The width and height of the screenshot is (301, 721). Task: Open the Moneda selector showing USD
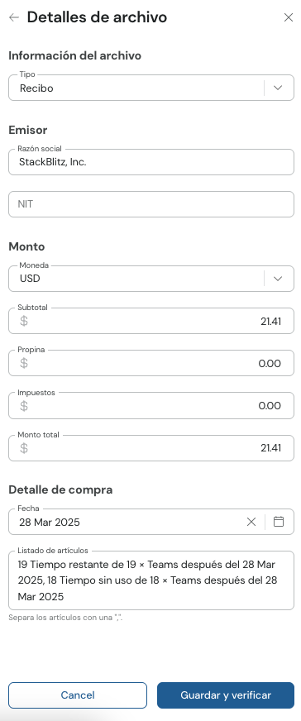pos(151,279)
